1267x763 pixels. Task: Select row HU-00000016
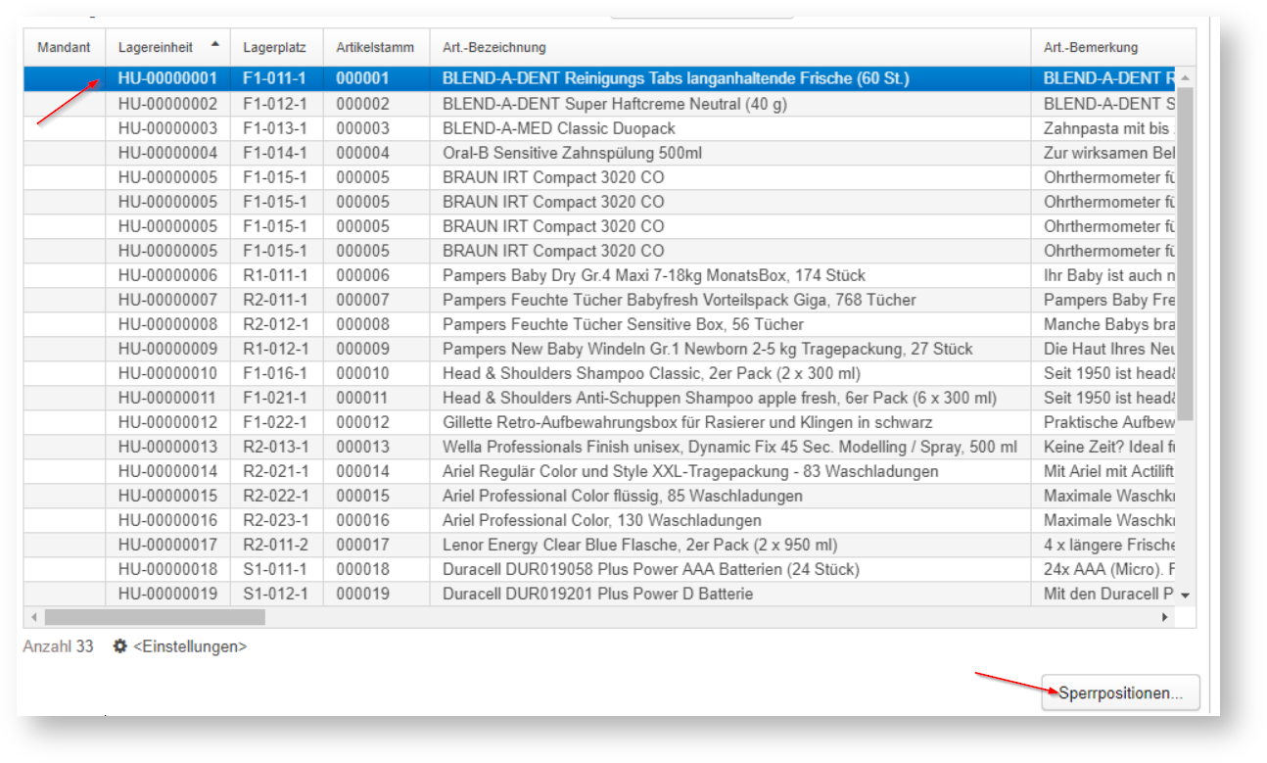[599, 520]
